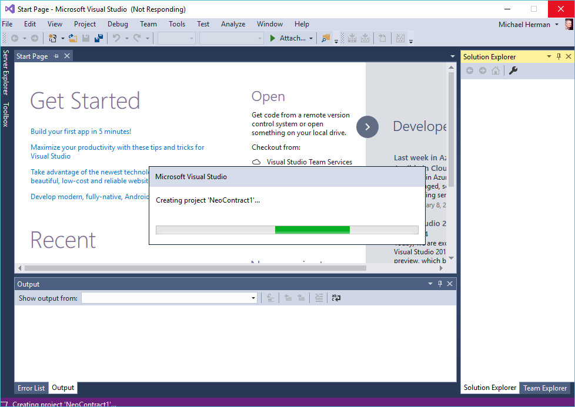Click the Start Page vertical scrollbar
The image size is (575, 407).
click(x=452, y=129)
